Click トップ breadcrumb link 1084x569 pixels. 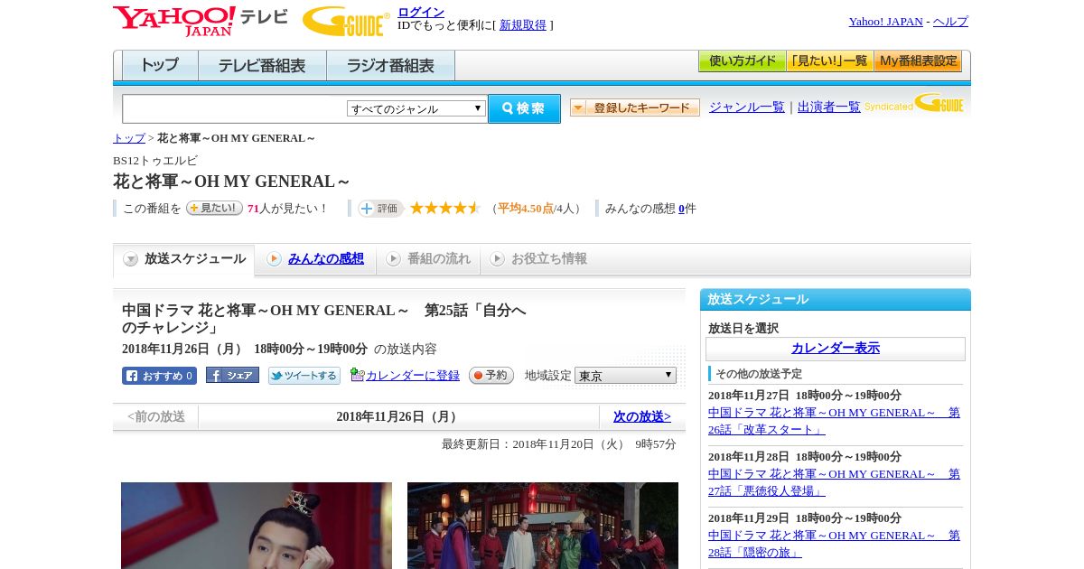coord(129,138)
